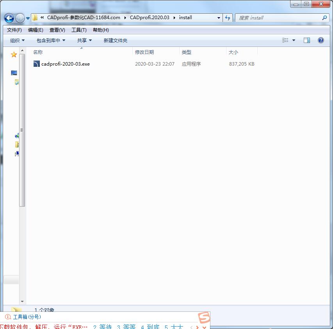The image size is (333, 329).
Task: Open the 编辑(E) menu
Action: [x=36, y=30]
